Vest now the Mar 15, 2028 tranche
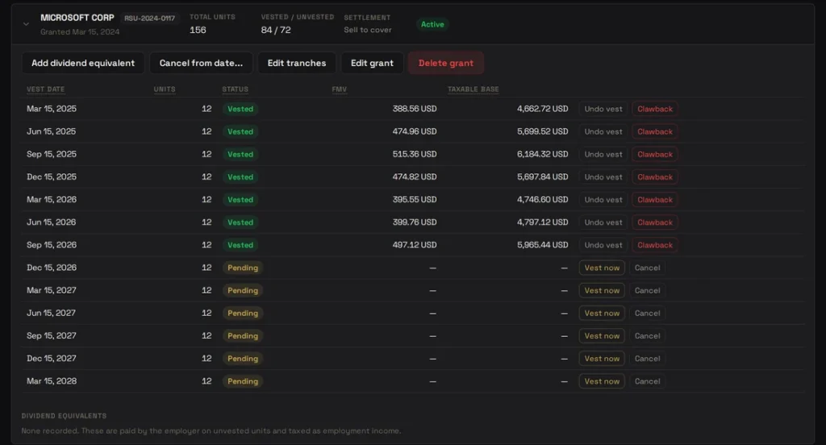 [x=602, y=381]
